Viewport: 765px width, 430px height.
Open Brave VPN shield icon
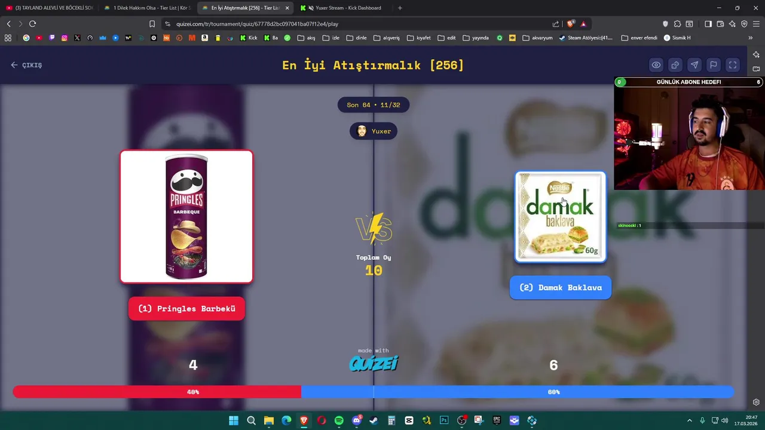(744, 24)
